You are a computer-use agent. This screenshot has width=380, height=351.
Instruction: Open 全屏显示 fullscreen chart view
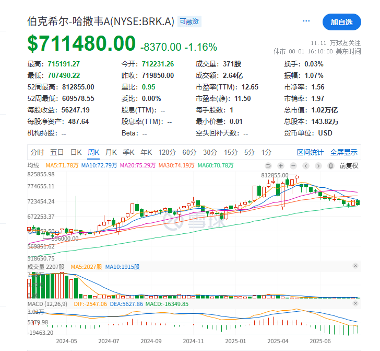click(343, 152)
